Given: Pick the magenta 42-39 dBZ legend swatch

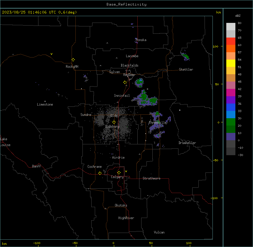Looking at the screenshot, I should pos(231,92).
